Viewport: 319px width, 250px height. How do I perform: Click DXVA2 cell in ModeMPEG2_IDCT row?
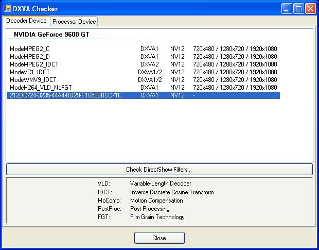click(150, 64)
